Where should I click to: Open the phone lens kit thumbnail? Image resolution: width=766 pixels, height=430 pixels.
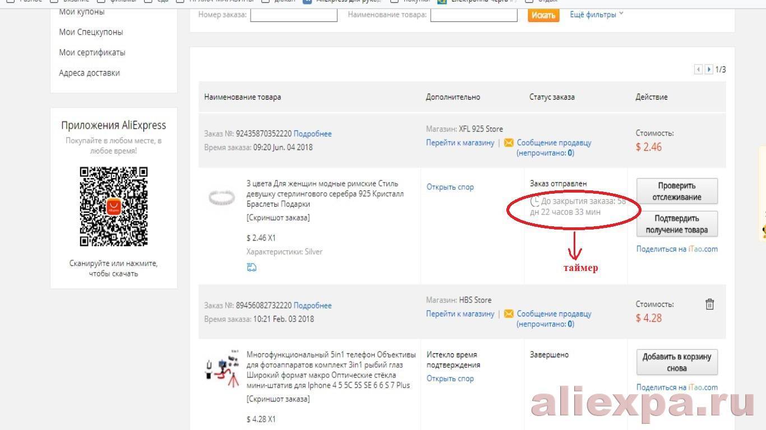222,370
